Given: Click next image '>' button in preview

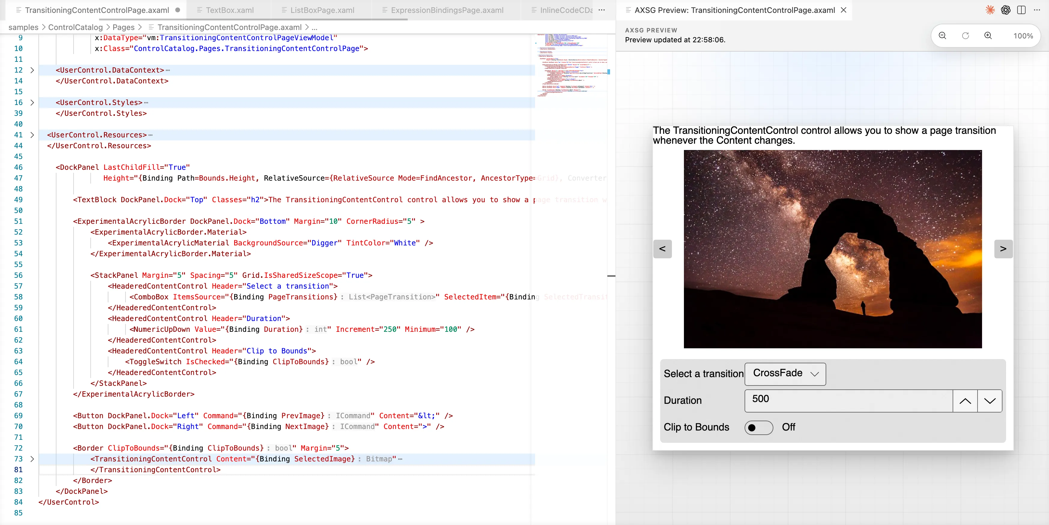Looking at the screenshot, I should pos(1003,249).
